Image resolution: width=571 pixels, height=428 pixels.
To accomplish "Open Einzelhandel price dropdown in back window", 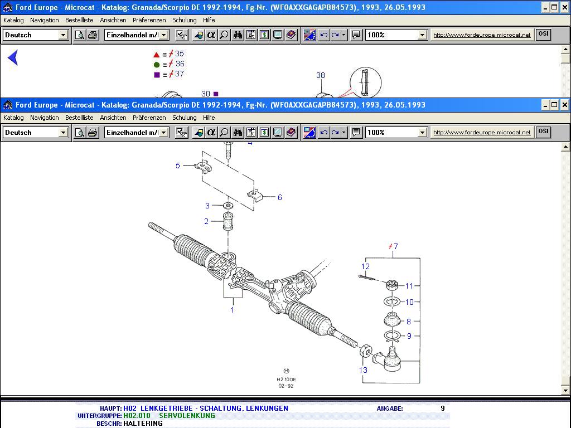I will (164, 35).
